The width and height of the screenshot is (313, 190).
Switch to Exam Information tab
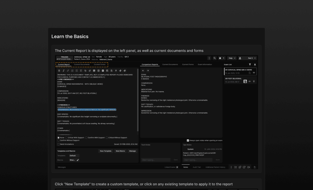point(205,64)
